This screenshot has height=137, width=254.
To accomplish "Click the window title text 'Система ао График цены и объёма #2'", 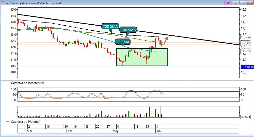I will click(27, 3).
